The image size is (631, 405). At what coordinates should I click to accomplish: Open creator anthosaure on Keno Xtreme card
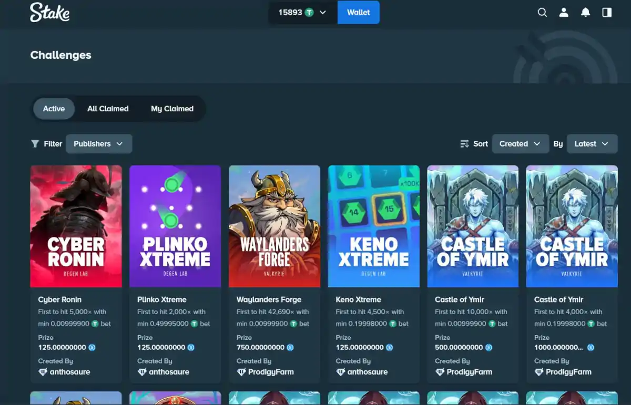coord(368,372)
